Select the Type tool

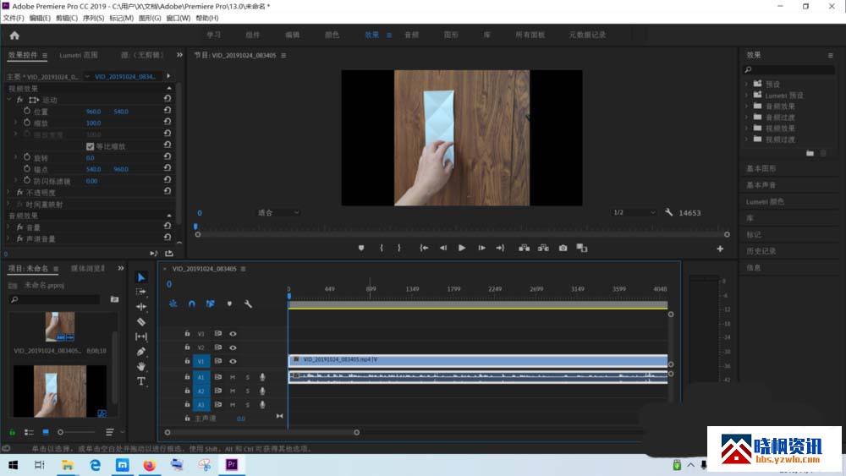point(140,381)
